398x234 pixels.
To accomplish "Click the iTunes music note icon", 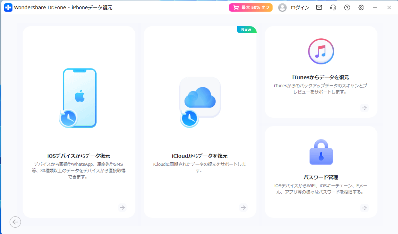I will pyautogui.click(x=321, y=51).
